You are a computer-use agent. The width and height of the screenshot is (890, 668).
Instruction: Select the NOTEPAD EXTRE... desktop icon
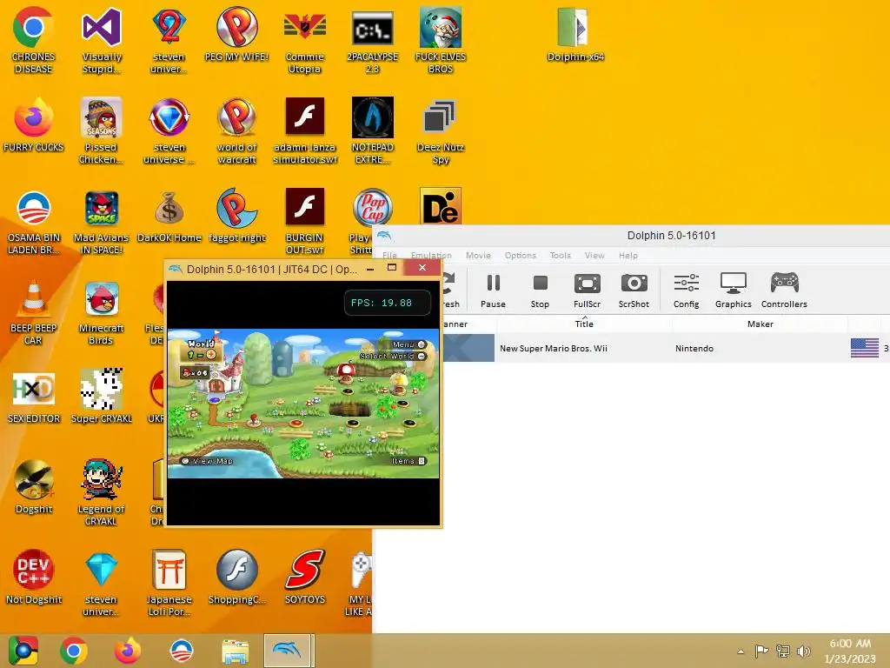click(x=372, y=130)
